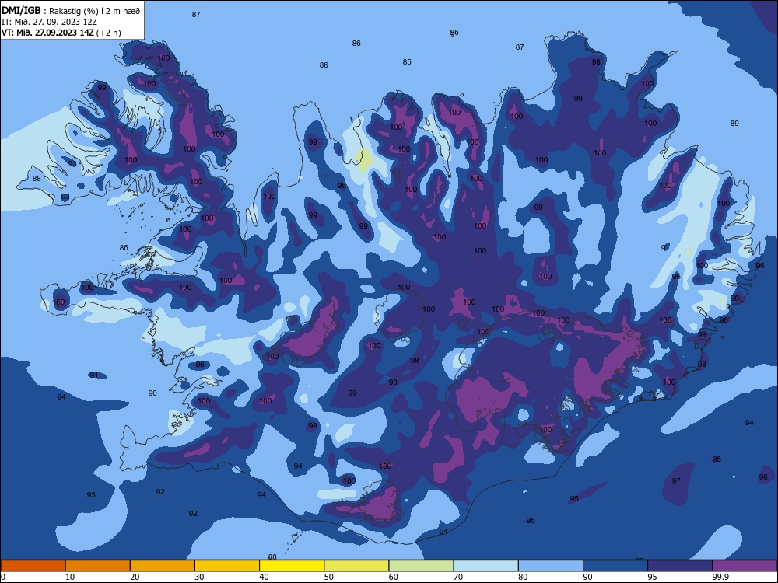Pick the amber 30–40 legend swatch
This screenshot has width=778, height=583.
[227, 566]
